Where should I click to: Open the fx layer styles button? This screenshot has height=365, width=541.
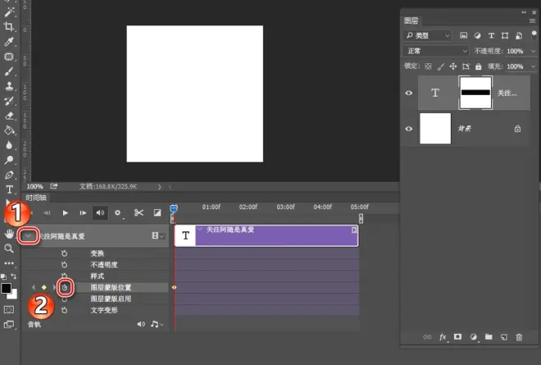click(443, 337)
